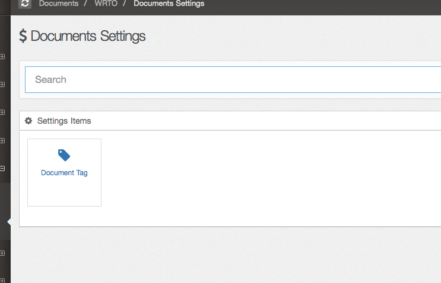The image size is (441, 283).
Task: Expand the second plus item in the sidebar
Action: click(x=2, y=85)
